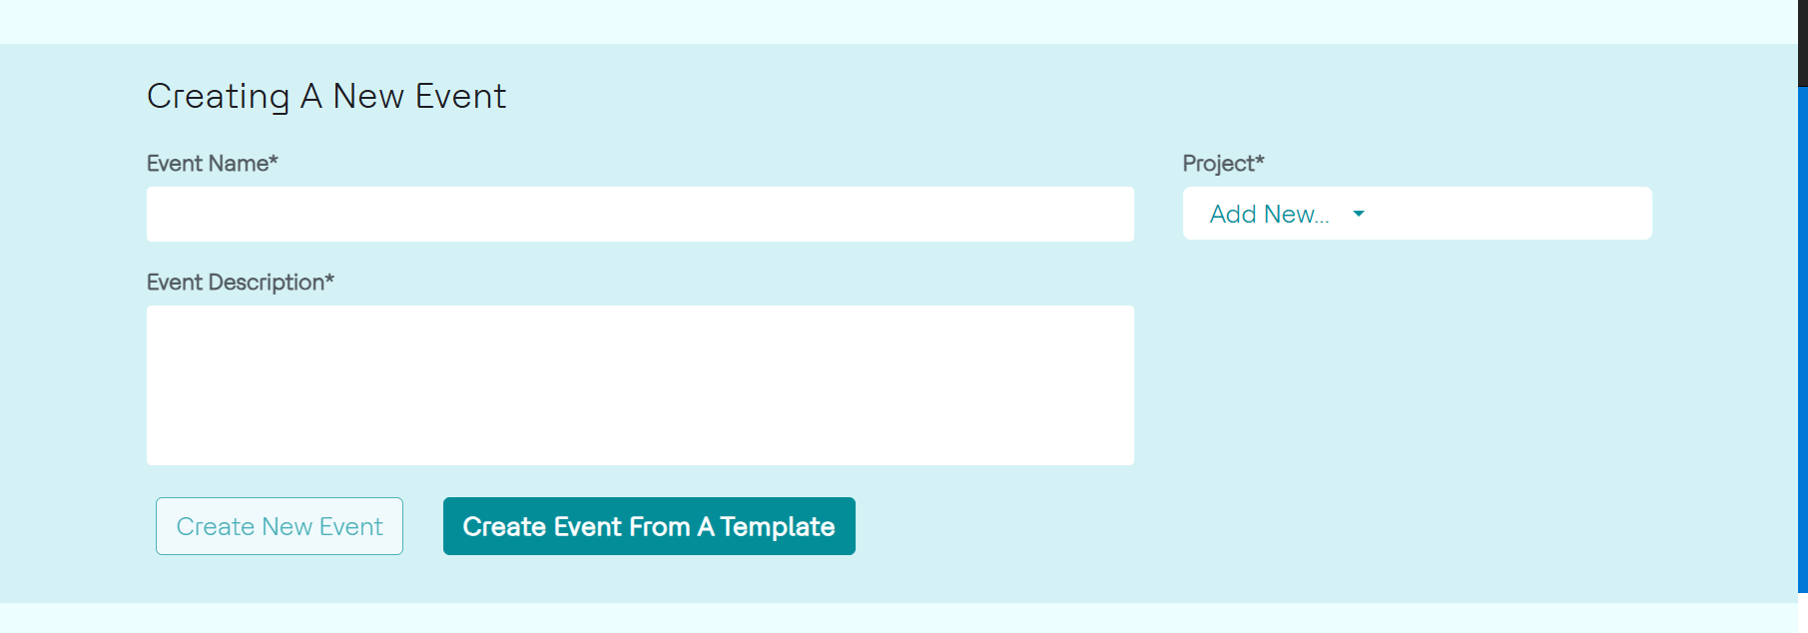
Task: Click the required asterisk after Event Name
Action: coord(274,160)
